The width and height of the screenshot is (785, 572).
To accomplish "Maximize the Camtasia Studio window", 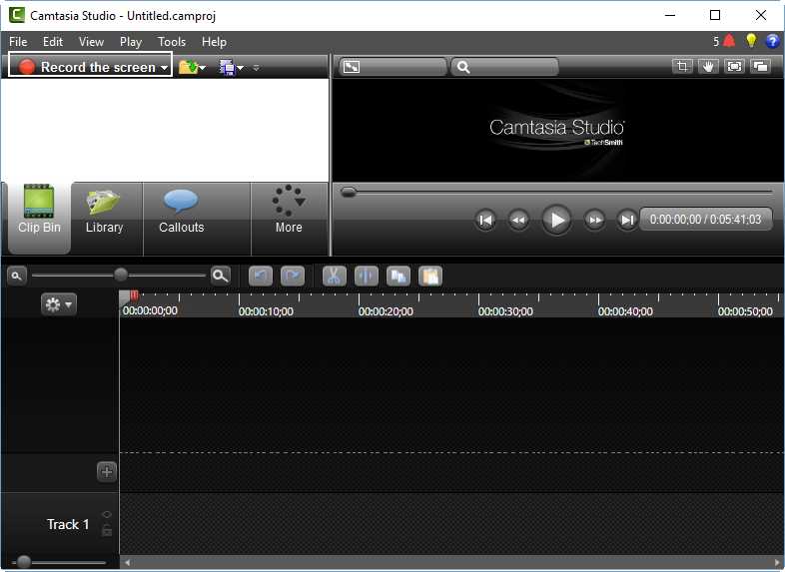I will point(715,15).
